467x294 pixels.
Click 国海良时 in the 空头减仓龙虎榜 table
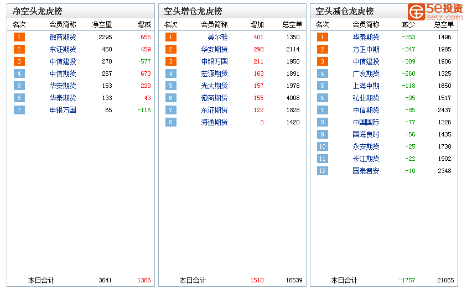click(x=366, y=134)
